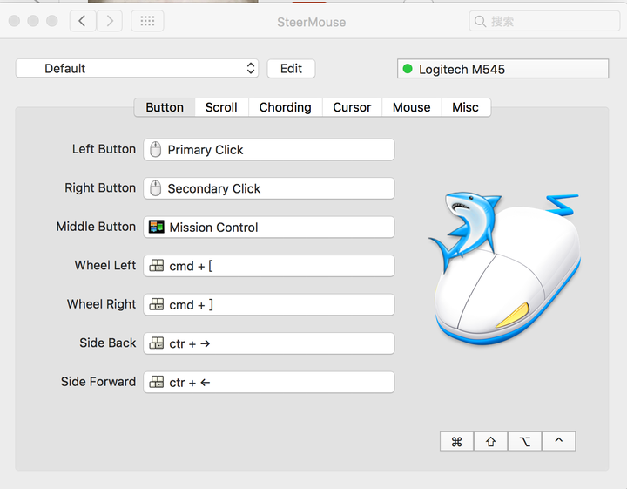Screen dimensions: 627x489
Task: Click the Shift modifier key button
Action: [x=490, y=441]
